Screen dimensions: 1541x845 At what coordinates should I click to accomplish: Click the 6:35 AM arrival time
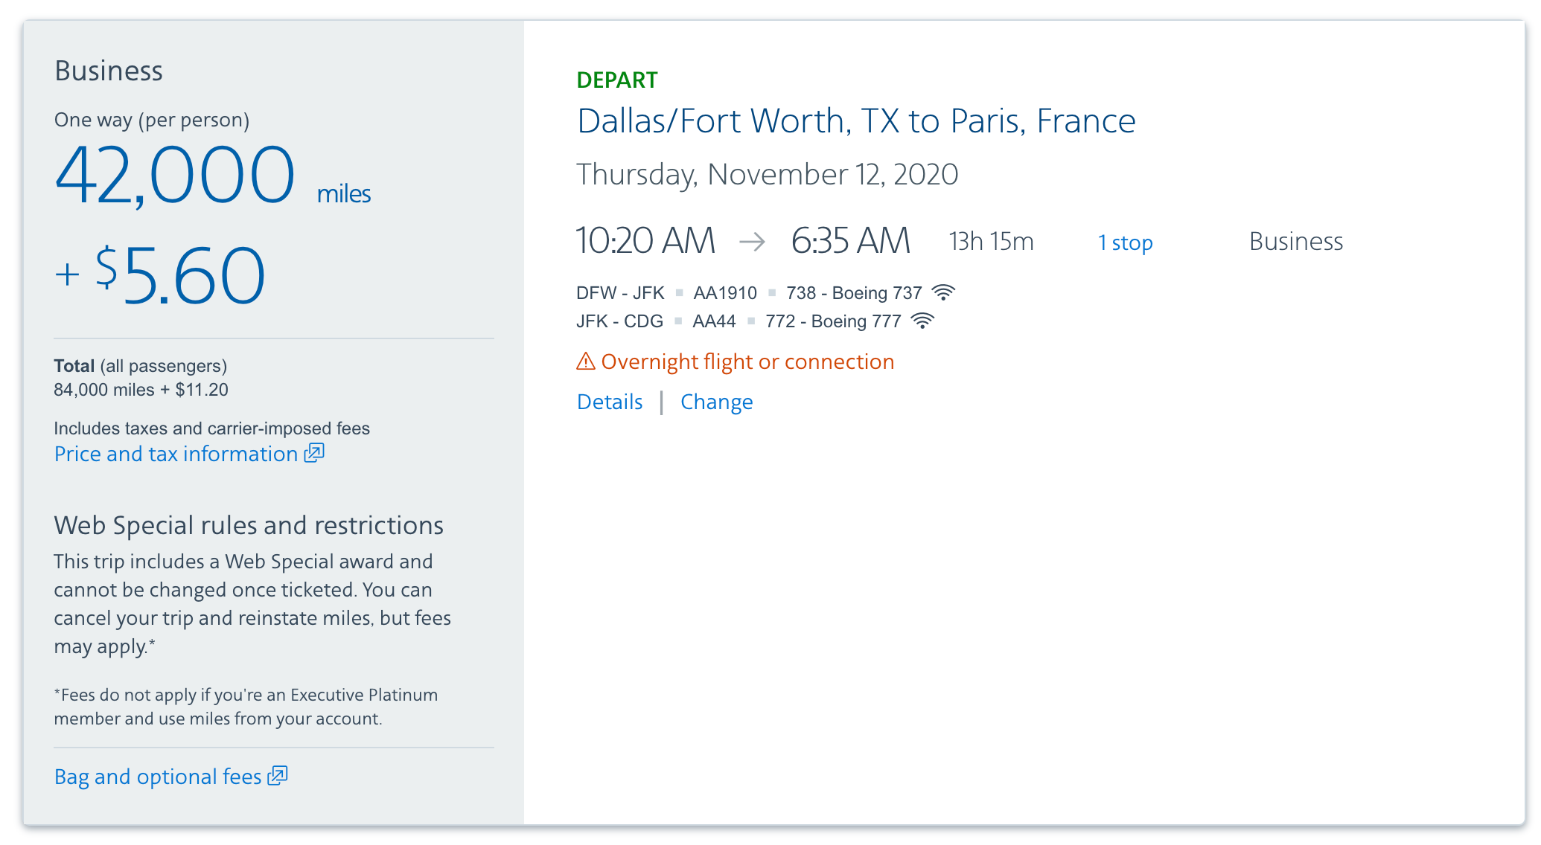pyautogui.click(x=850, y=241)
